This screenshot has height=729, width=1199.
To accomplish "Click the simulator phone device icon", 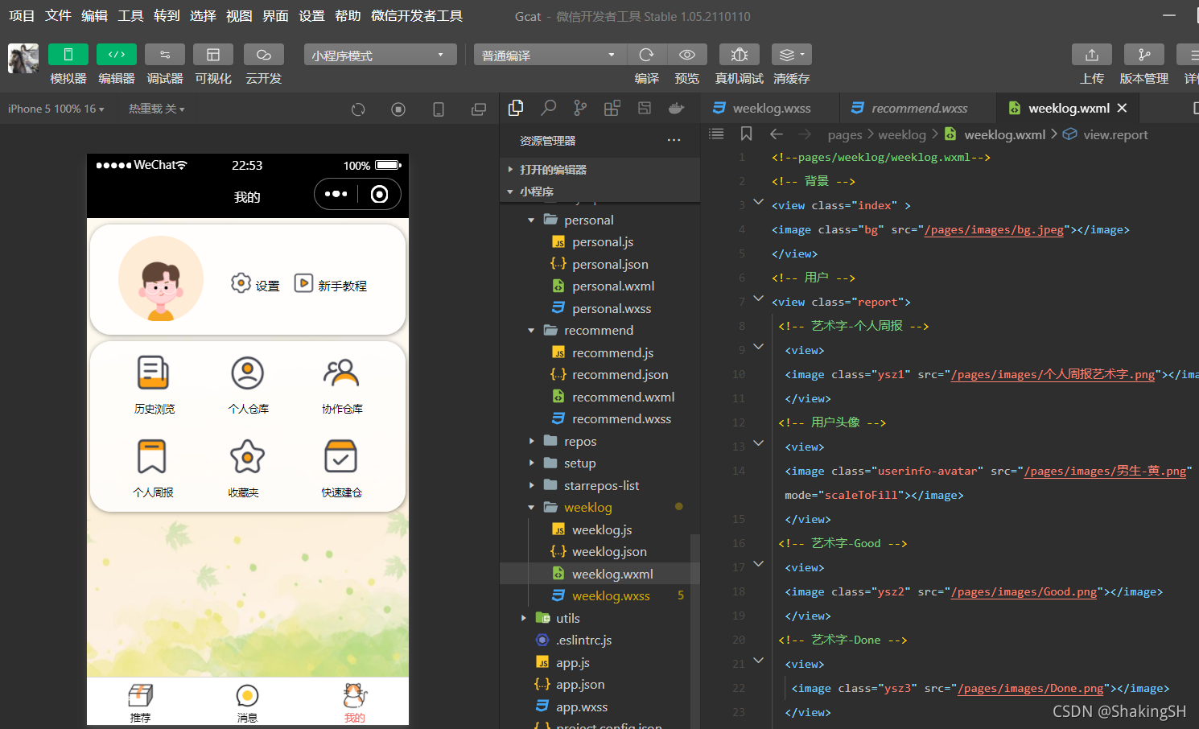I will (x=439, y=109).
